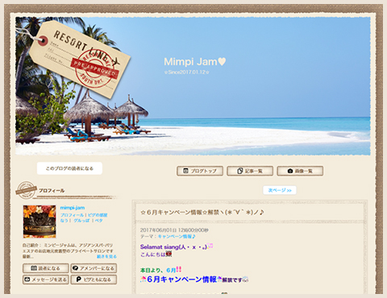
Task: Open the mimpi-jam username link
Action: click(73, 208)
